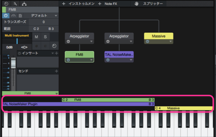This screenshot has width=216, height=137.
Task: Click the 範囲 low note value C 2
Action: (x=36, y=29)
